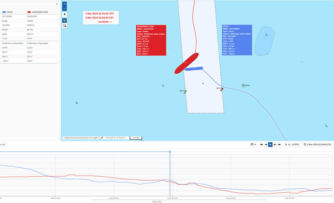Click the '2 Mar 2024 23:34:48 CET' map timestamp

[99, 18]
